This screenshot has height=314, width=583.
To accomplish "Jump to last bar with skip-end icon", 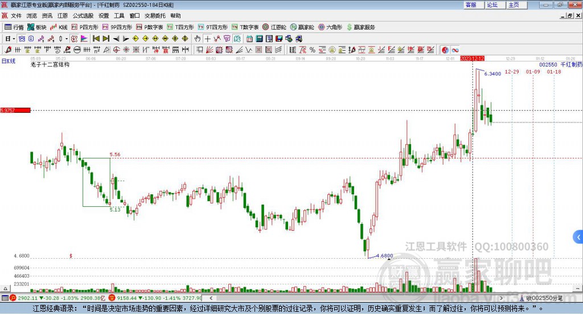I will pos(106,39).
